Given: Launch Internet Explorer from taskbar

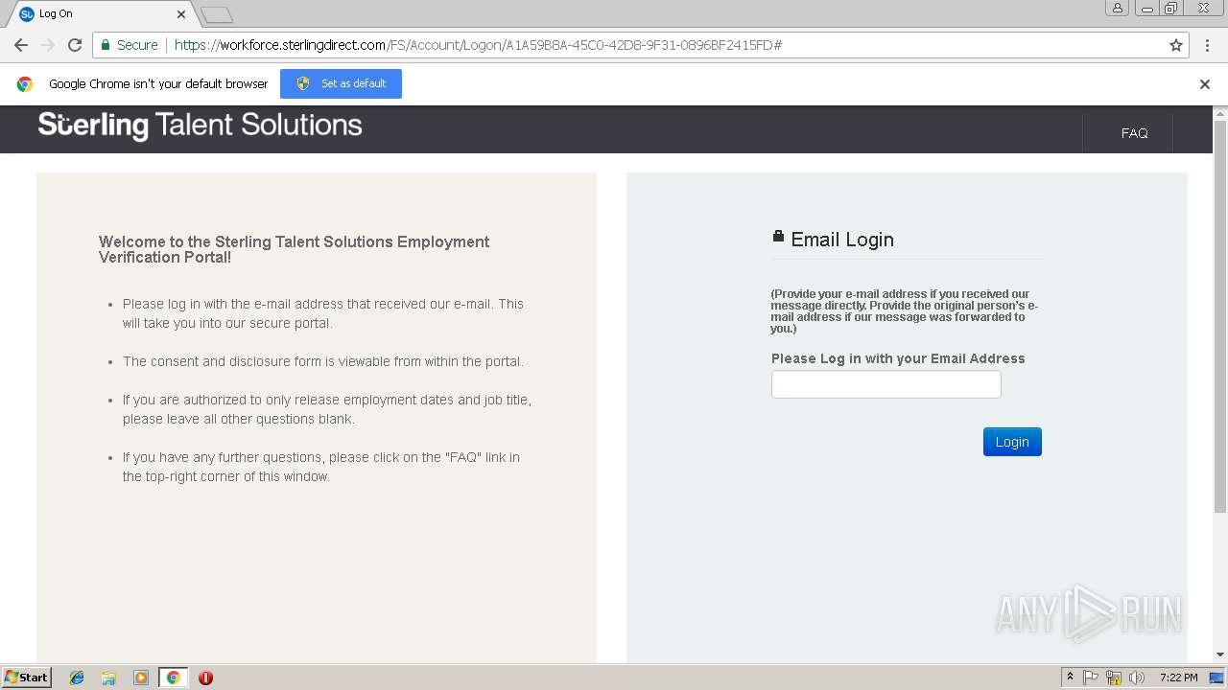Looking at the screenshot, I should [77, 678].
